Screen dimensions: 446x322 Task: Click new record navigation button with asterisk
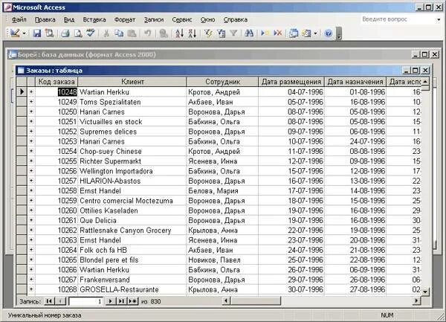click(132, 301)
